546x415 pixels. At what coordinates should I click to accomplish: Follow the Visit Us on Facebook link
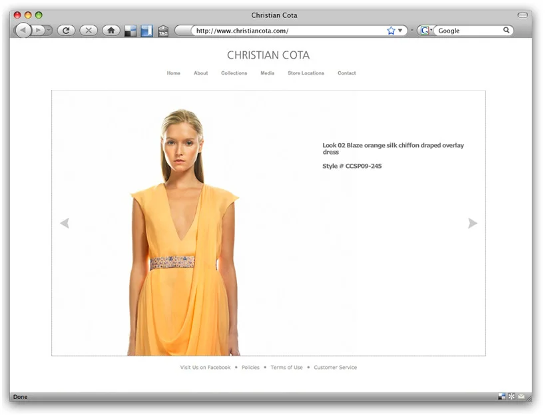(x=205, y=367)
